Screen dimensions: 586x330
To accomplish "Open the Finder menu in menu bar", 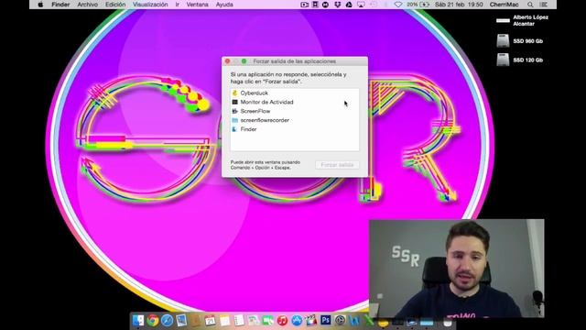I will click(x=60, y=5).
